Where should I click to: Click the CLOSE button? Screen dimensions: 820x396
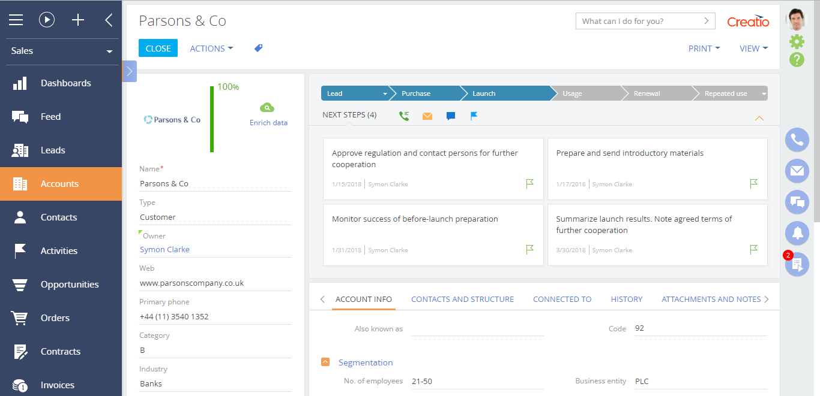[158, 49]
